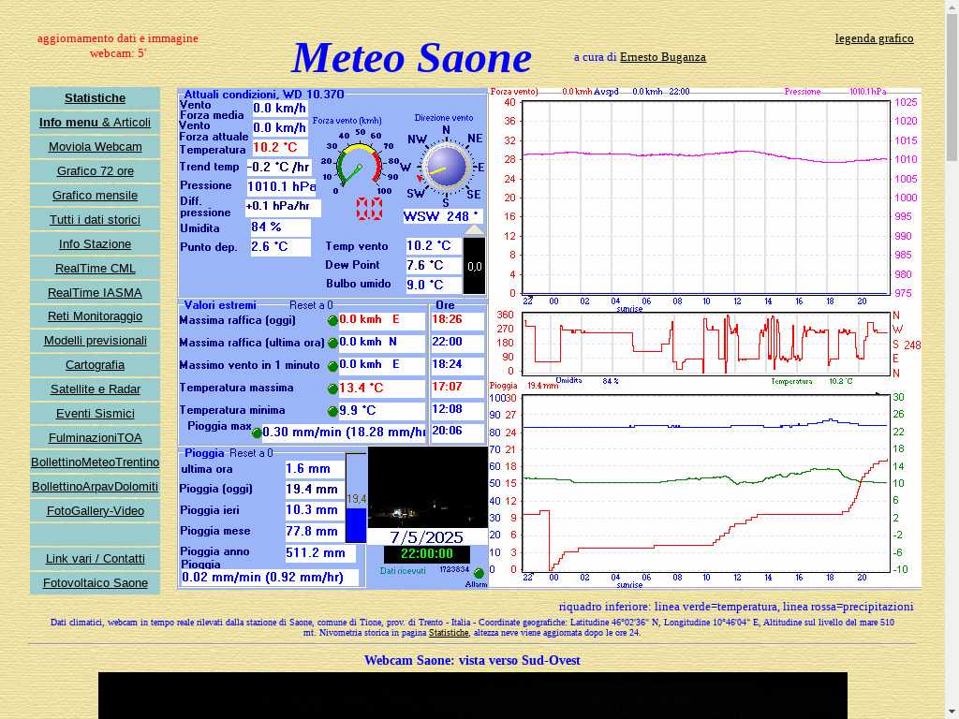The height and width of the screenshot is (719, 959).
Task: Click the WSW 248° direction value
Action: pos(442,216)
